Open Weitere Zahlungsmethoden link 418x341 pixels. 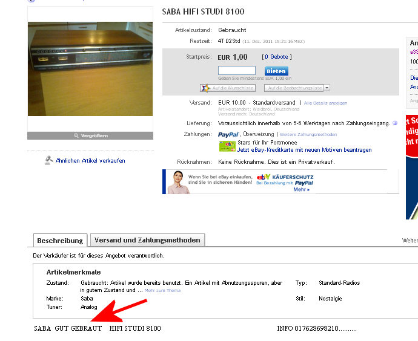pos(308,135)
